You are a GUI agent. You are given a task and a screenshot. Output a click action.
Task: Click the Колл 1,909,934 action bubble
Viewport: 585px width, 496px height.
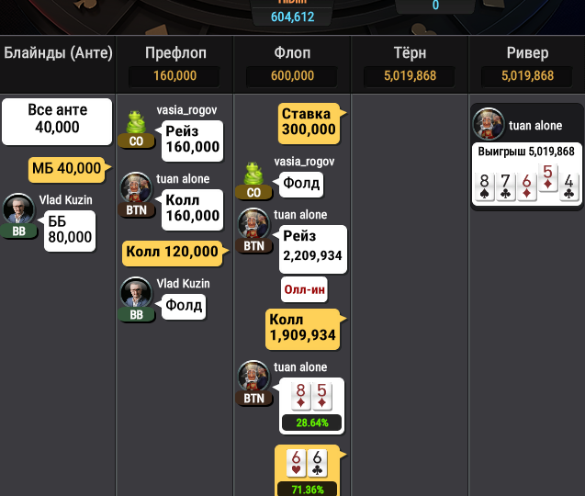(303, 329)
